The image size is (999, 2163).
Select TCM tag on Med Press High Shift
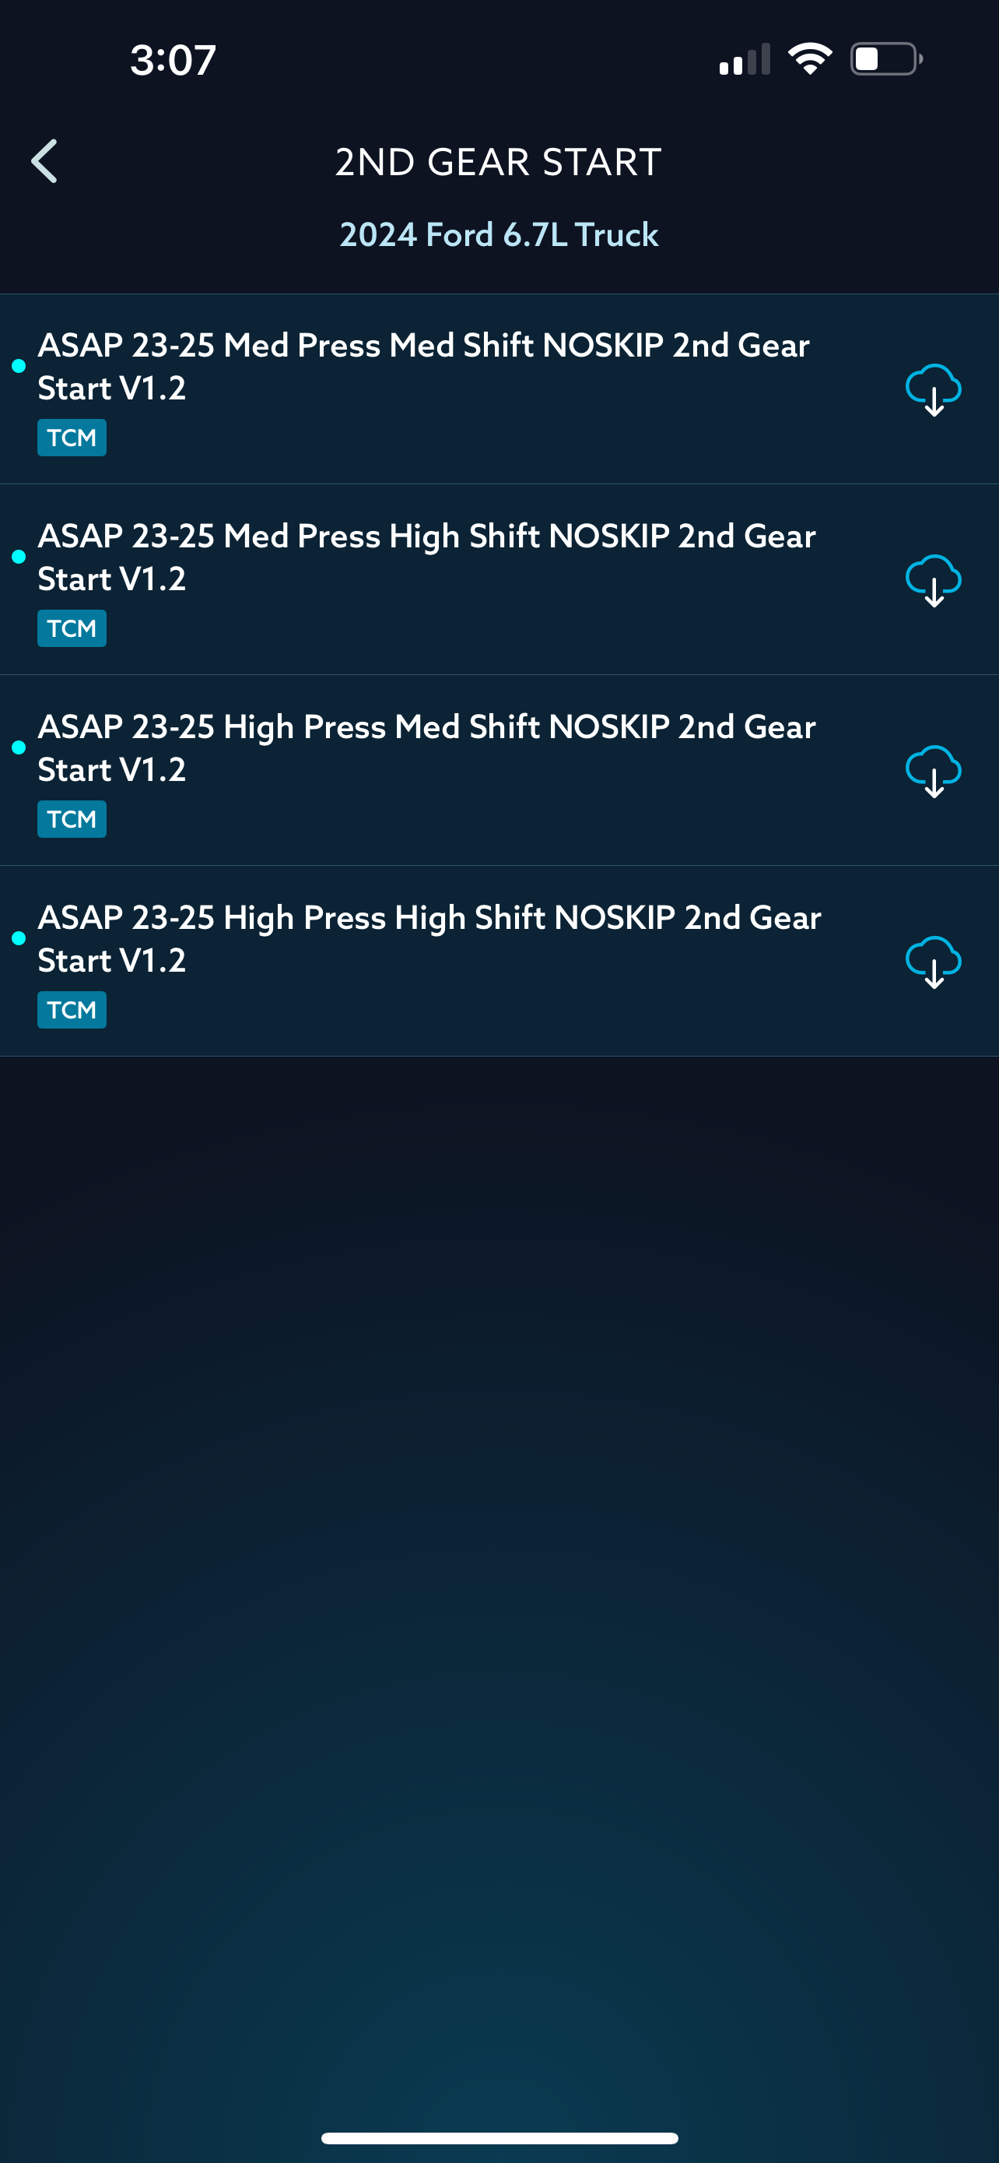coord(72,628)
